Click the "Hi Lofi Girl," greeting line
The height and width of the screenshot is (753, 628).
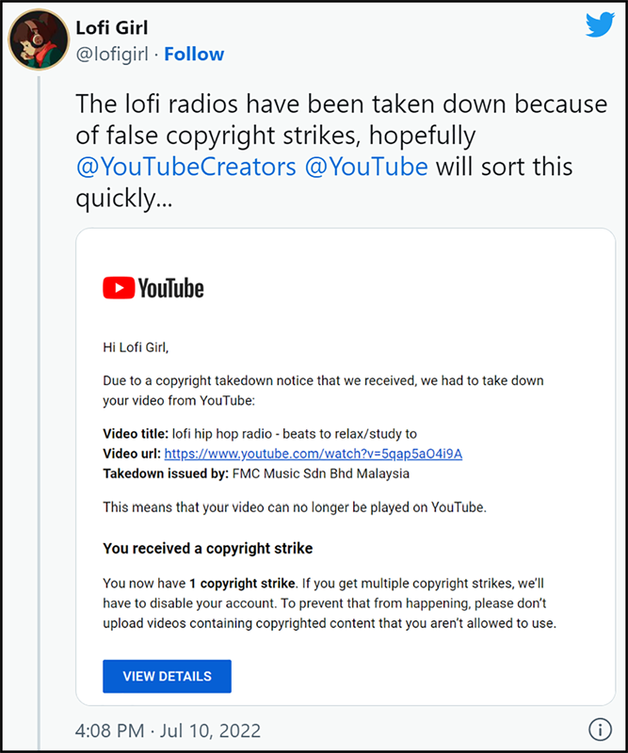(135, 347)
